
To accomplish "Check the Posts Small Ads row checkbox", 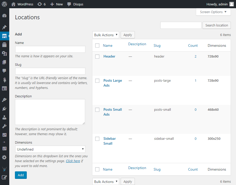I will [x=97, y=110].
